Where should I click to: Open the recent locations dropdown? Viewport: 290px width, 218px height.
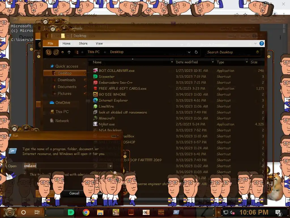click(x=63, y=52)
